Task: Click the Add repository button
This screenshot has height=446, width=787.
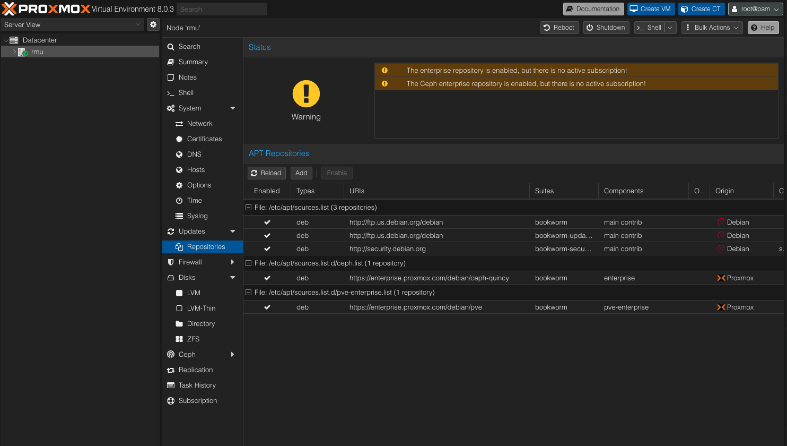Action: (x=301, y=173)
